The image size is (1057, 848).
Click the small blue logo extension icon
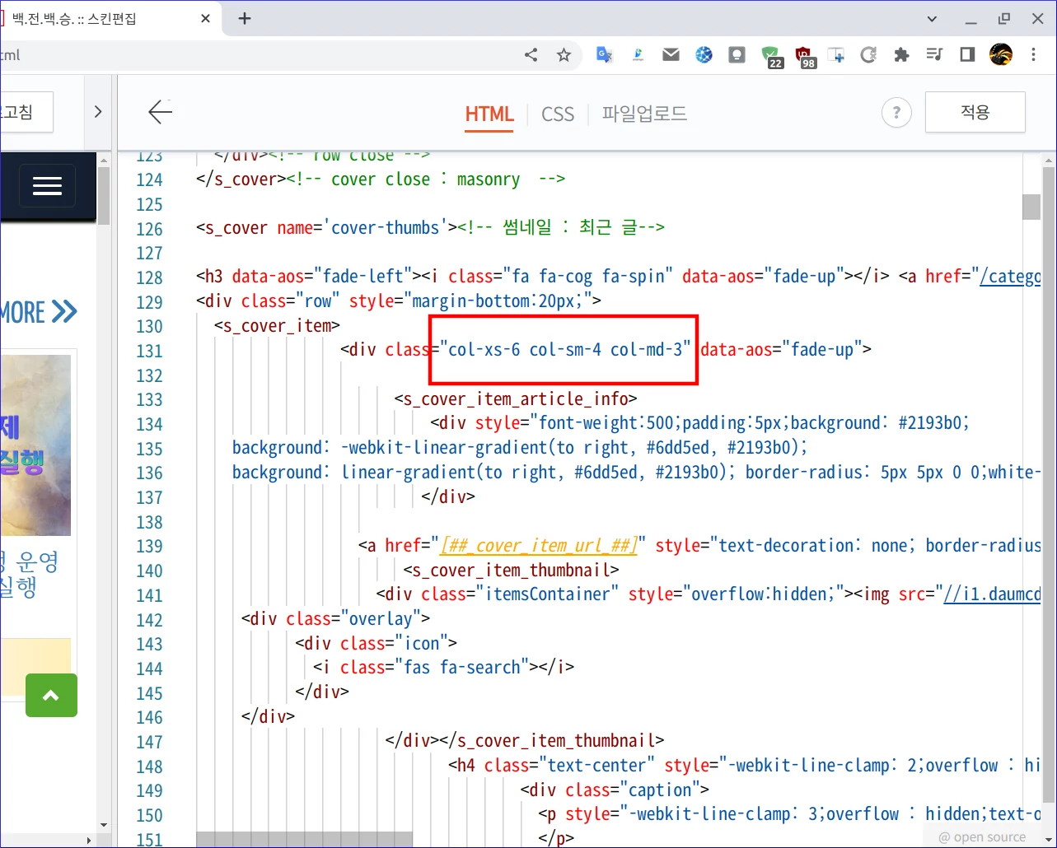[638, 55]
